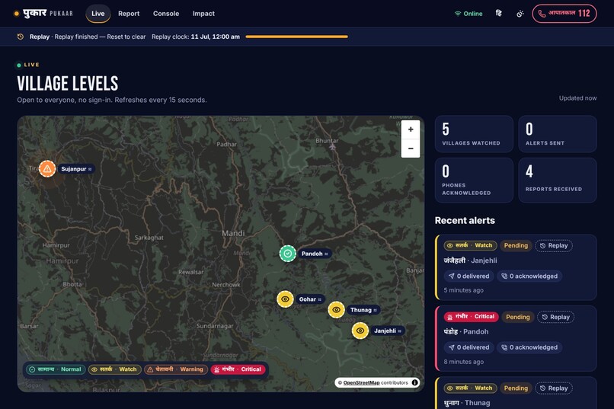Click the Replay history icon in banner

pyautogui.click(x=21, y=37)
